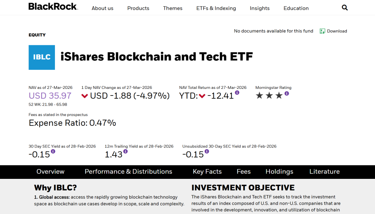This screenshot has height=214, width=375.
Task: Click the blue IBLC ticker logo
Action: [x=42, y=57]
